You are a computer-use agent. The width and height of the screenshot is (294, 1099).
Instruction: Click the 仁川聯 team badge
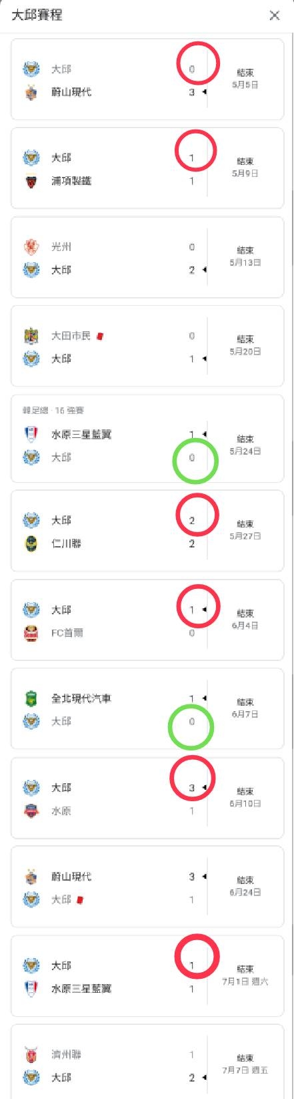(31, 543)
